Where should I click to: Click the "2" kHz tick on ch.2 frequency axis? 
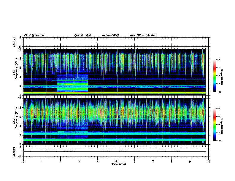[x=21, y=135]
